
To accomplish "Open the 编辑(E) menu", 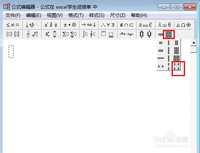I will [34, 15].
